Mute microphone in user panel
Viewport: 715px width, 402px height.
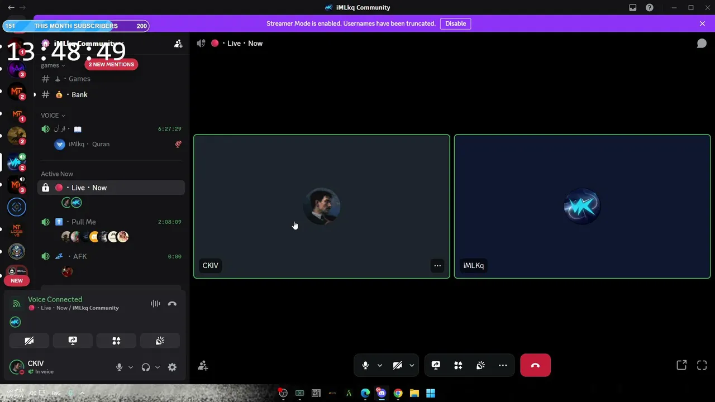(x=119, y=367)
